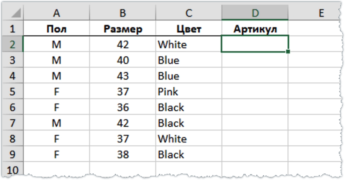
Task: Click the active cell D2
Action: coord(255,44)
